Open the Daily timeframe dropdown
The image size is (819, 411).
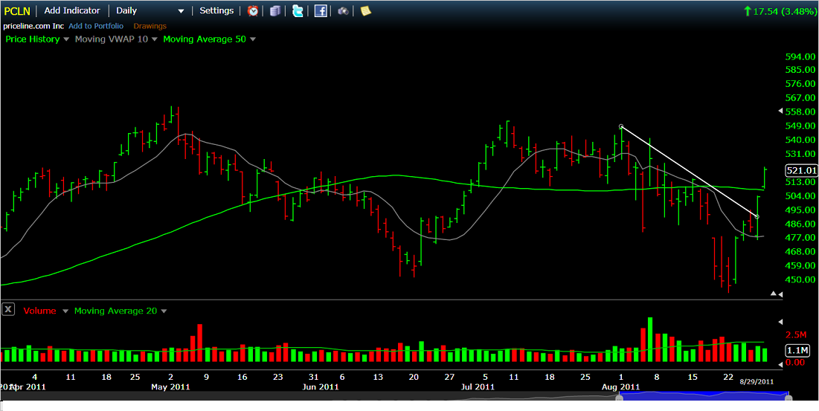[x=150, y=10]
